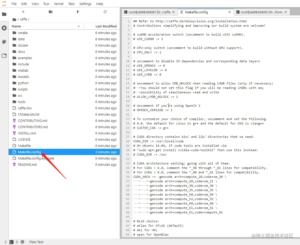Open the Run menu
This screenshot has height=245, width=300.
(x=46, y=4)
